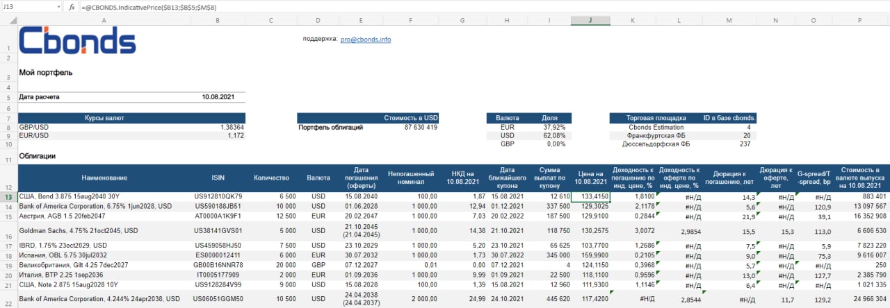Select column A header
The image size is (890, 308).
[x=104, y=20]
